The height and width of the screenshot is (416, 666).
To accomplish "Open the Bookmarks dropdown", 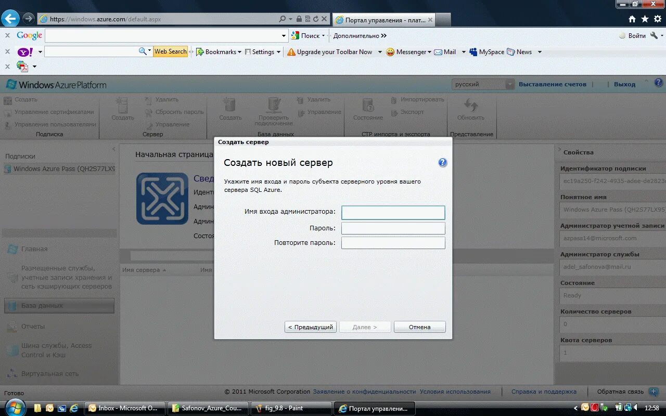I will click(x=239, y=52).
